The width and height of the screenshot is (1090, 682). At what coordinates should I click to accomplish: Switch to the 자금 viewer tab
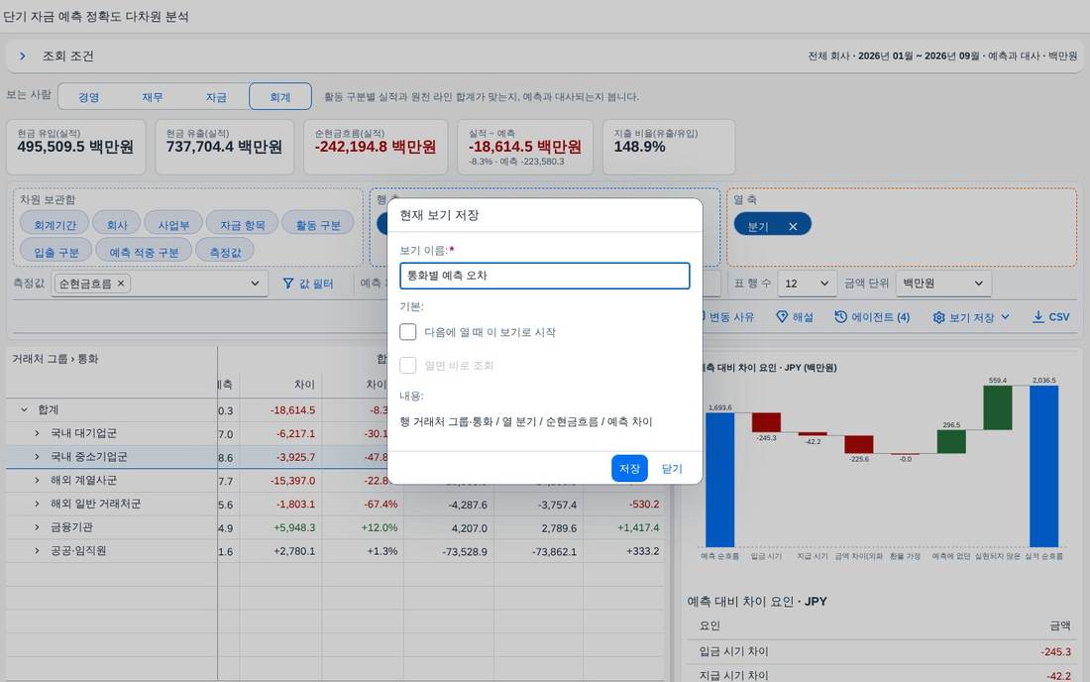point(216,96)
